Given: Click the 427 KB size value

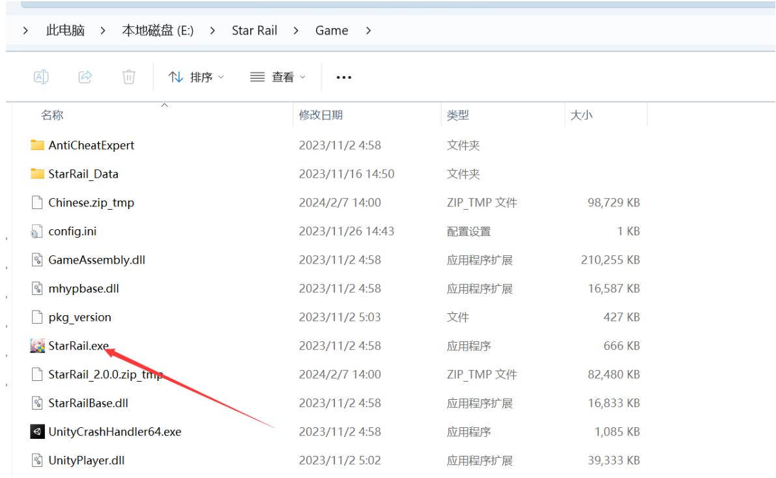Looking at the screenshot, I should pyautogui.click(x=622, y=317).
